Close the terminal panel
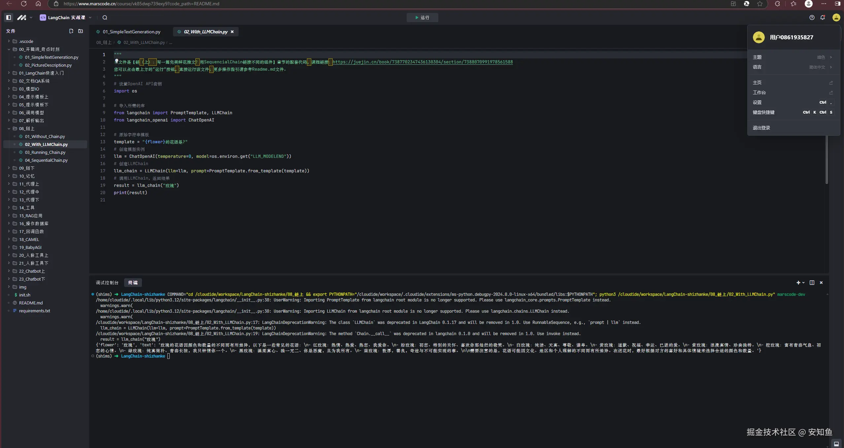The height and width of the screenshot is (448, 844). [821, 283]
